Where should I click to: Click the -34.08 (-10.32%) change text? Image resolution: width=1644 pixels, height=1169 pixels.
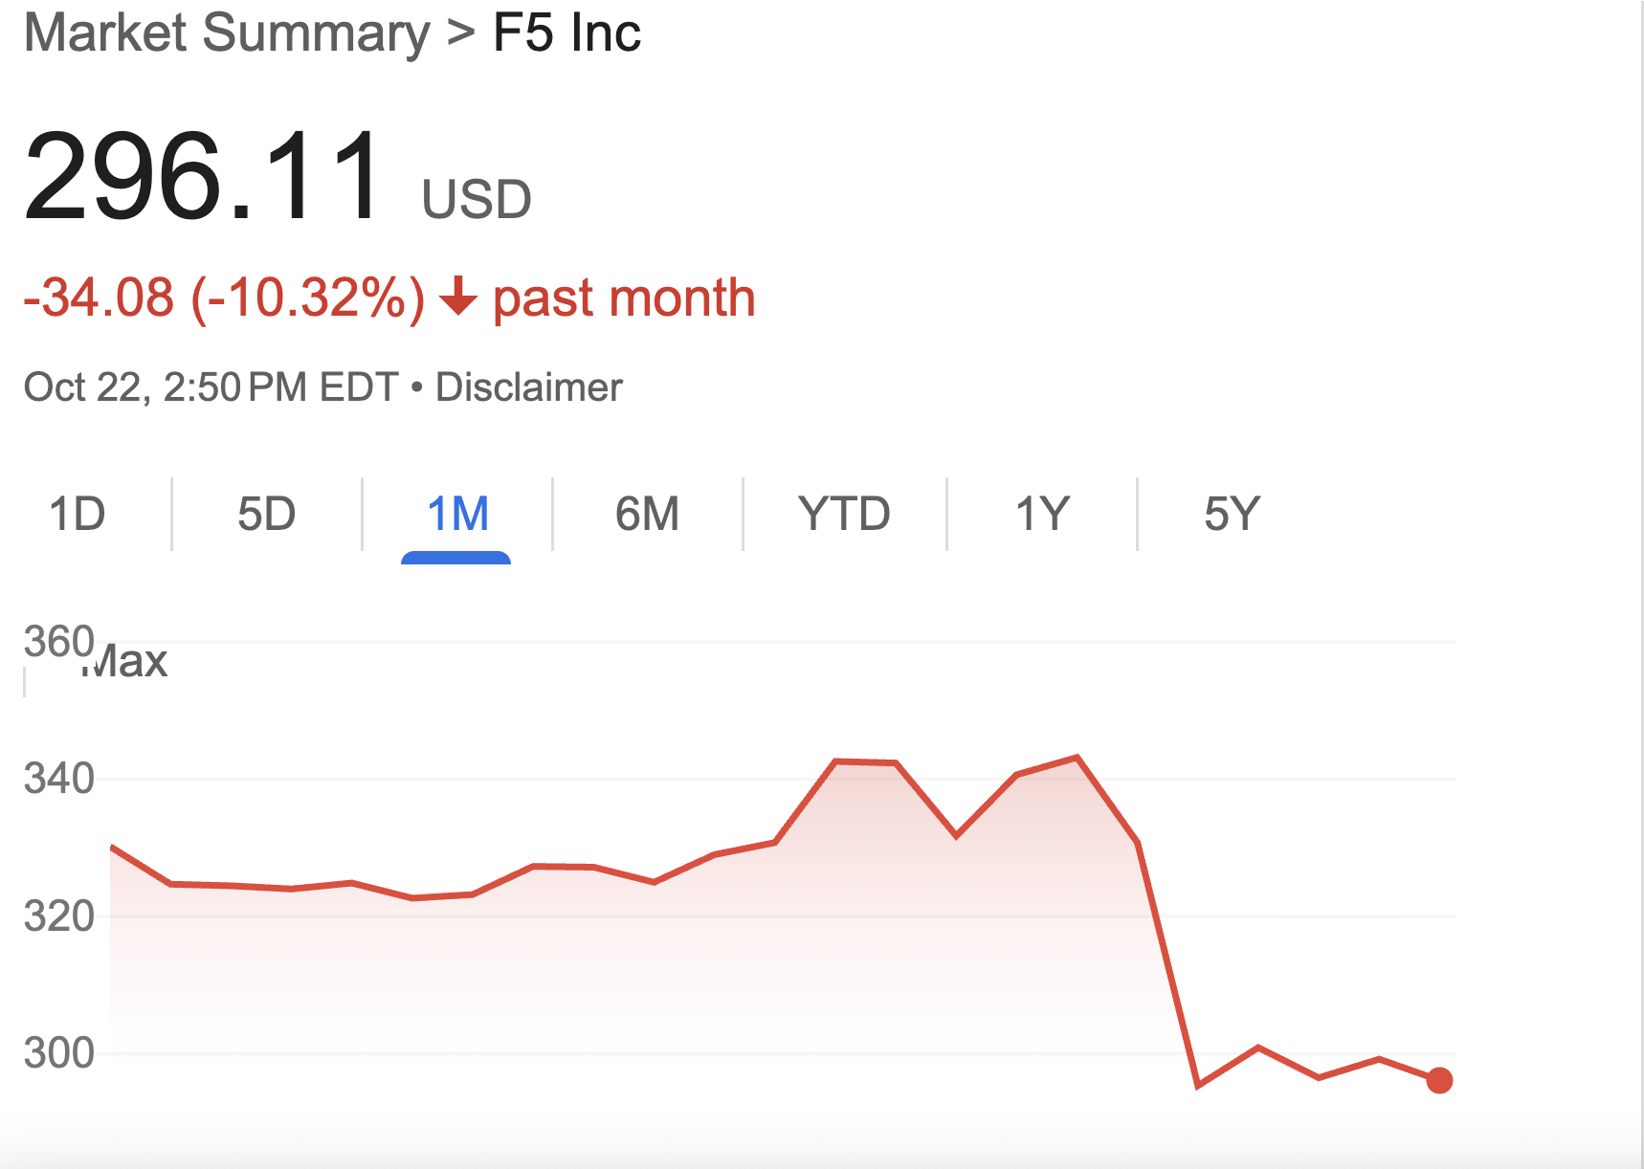pyautogui.click(x=224, y=298)
